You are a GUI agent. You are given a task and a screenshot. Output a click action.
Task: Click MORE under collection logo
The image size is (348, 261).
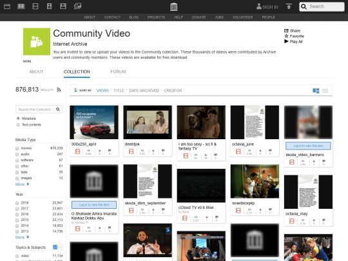coord(27,61)
